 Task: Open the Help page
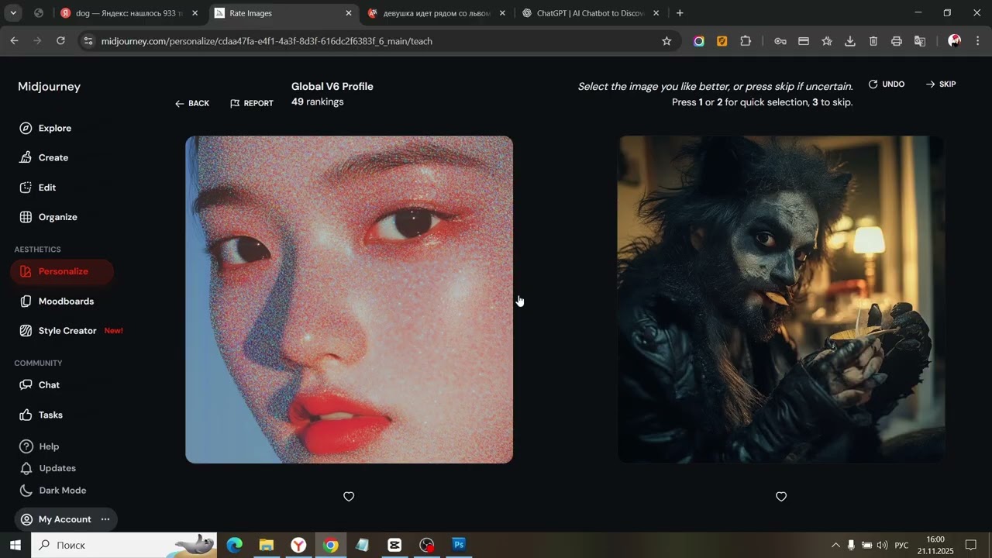pos(39,446)
